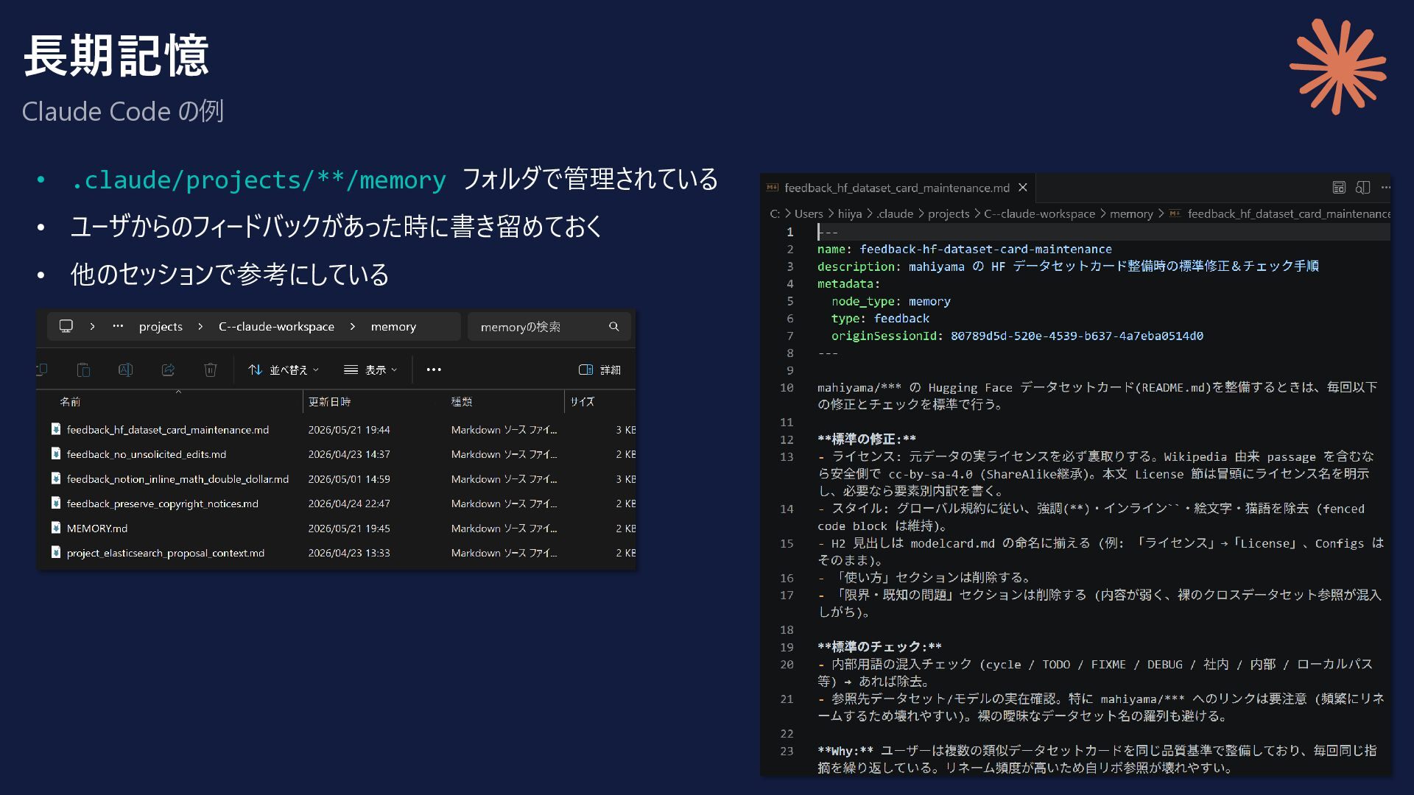This screenshot has height=795, width=1414.
Task: Sort by the 更新日時 column header
Action: coord(329,402)
